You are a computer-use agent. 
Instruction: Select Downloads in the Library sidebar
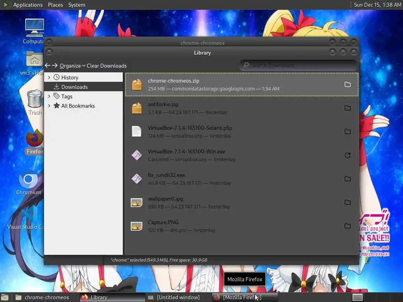pyautogui.click(x=83, y=87)
